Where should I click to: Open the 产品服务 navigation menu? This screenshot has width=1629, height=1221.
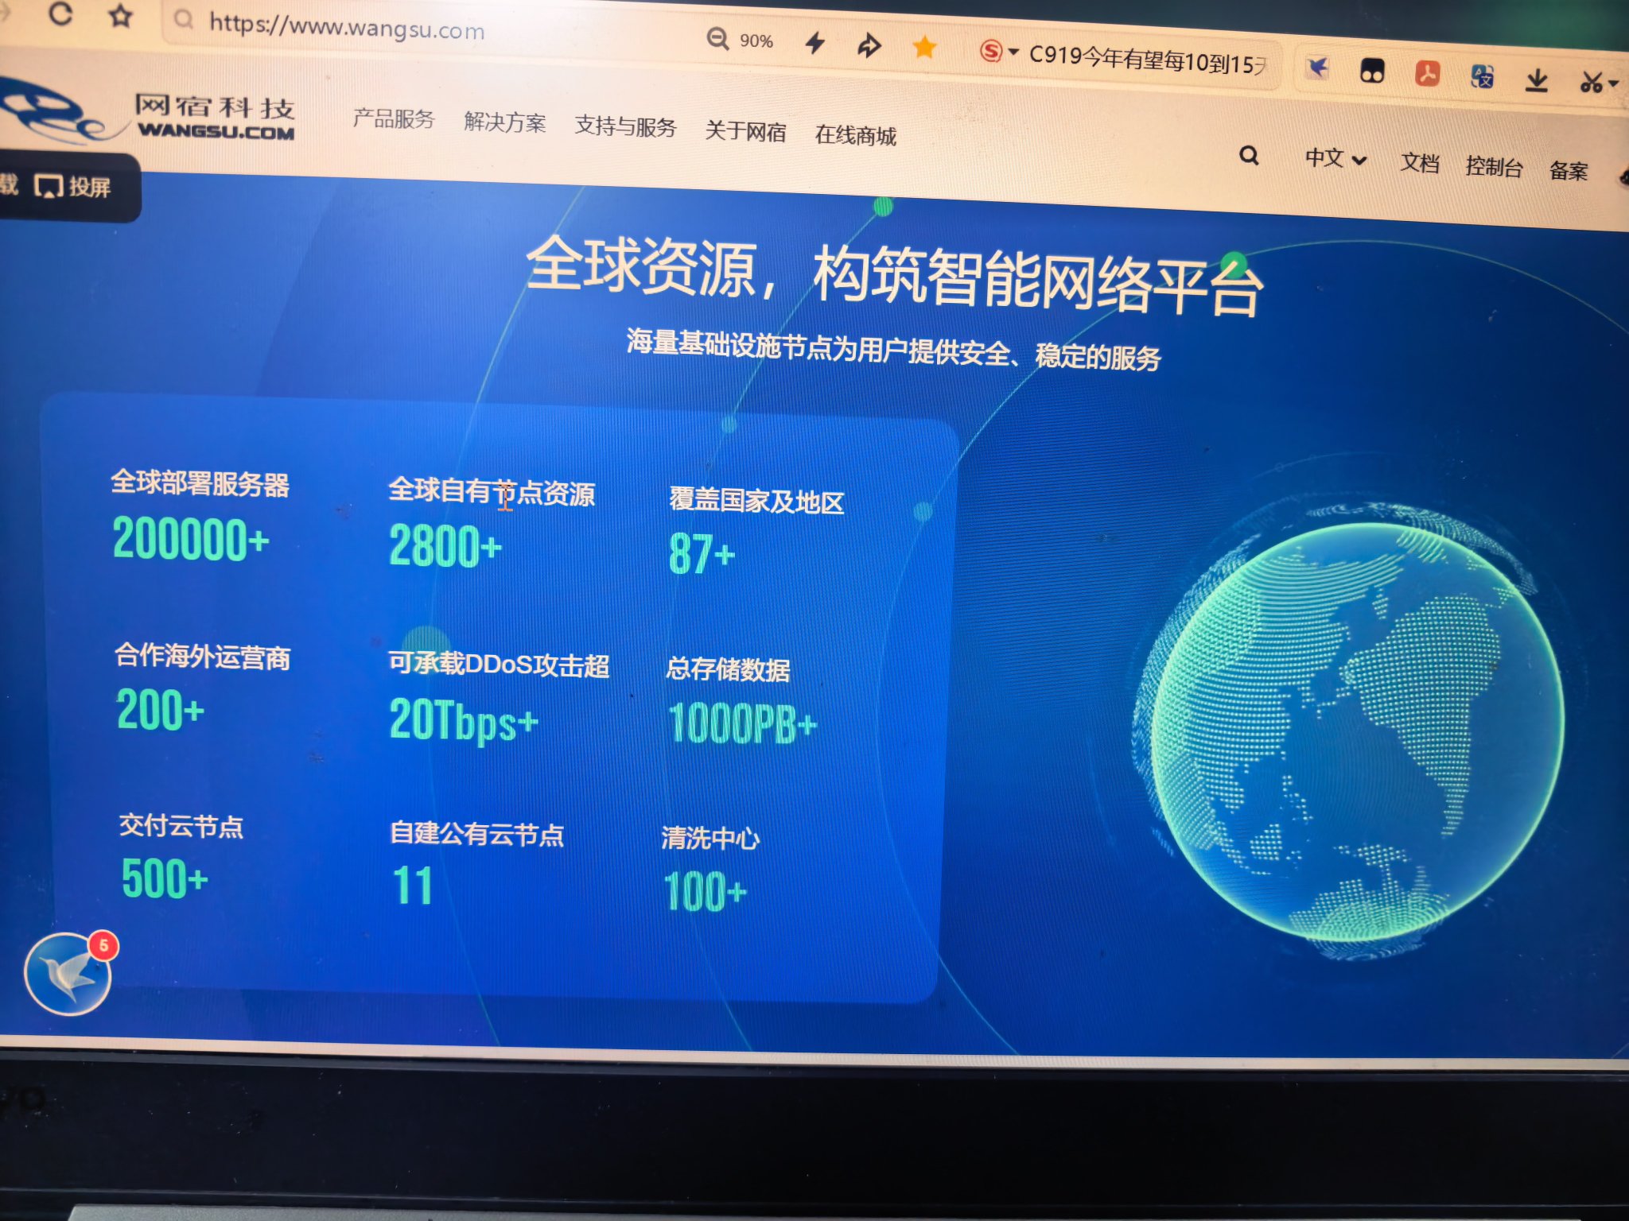point(393,119)
